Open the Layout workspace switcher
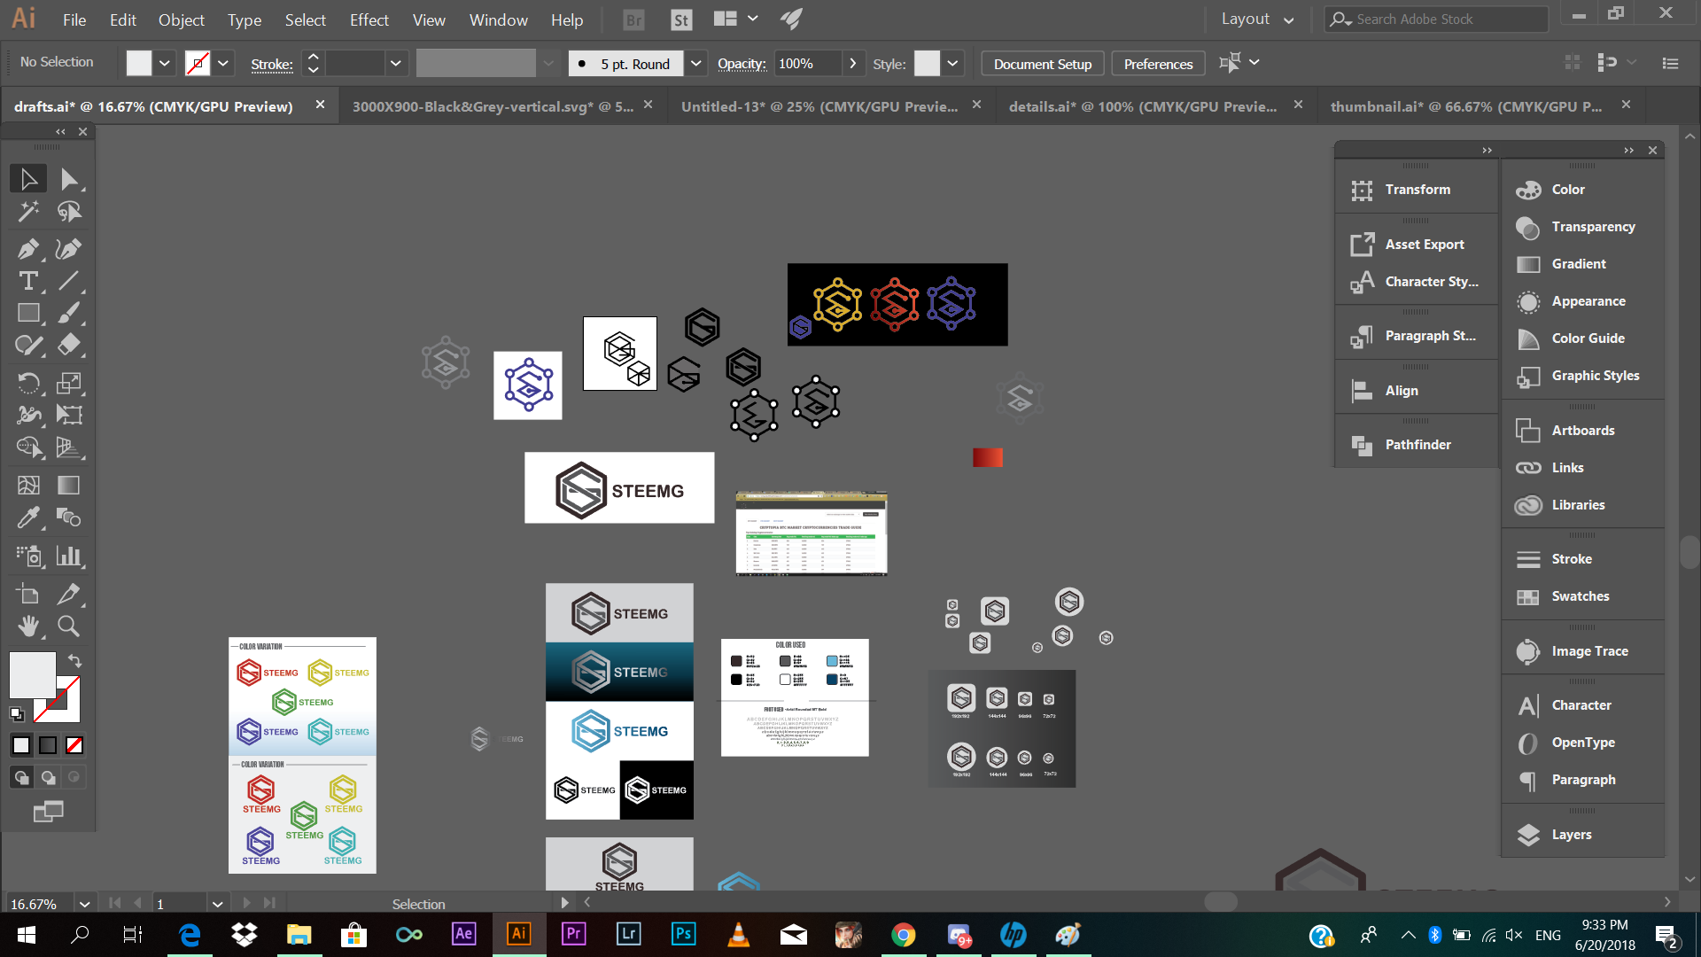Image resolution: width=1701 pixels, height=957 pixels. click(1258, 19)
